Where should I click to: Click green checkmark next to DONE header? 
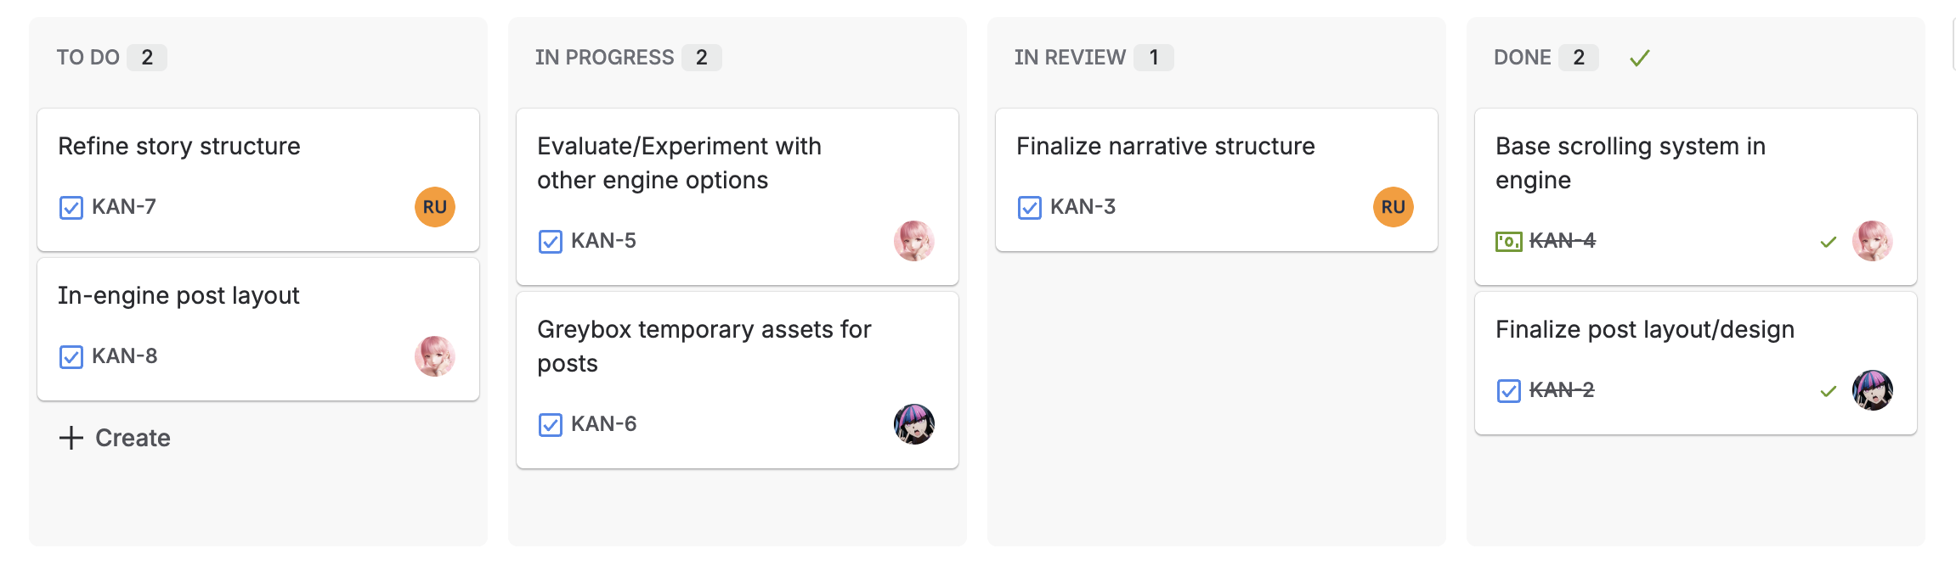point(1640,58)
